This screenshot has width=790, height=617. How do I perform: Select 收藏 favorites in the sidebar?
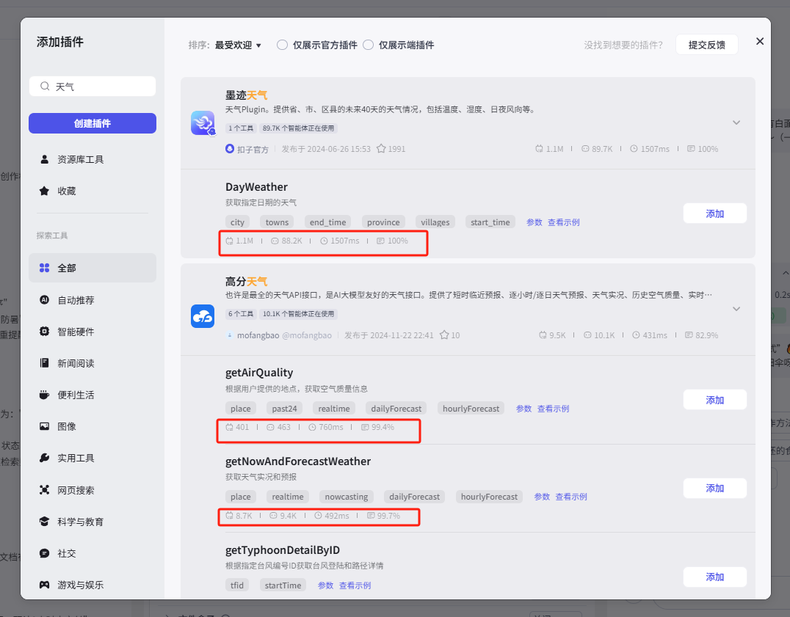67,191
